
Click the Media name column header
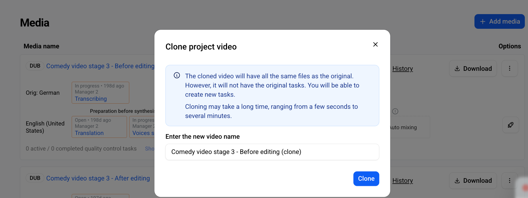tap(41, 46)
